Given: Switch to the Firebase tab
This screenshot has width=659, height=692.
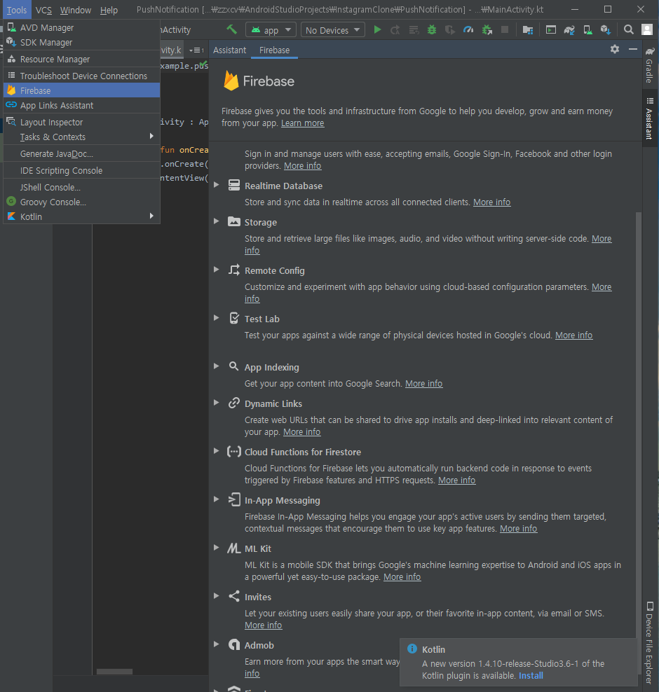Looking at the screenshot, I should [x=274, y=50].
